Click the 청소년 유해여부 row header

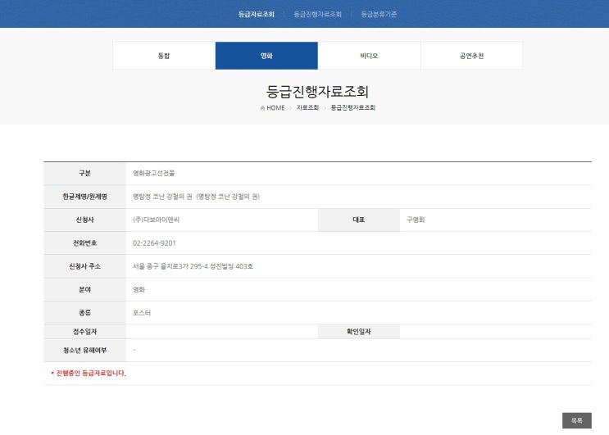coord(84,350)
